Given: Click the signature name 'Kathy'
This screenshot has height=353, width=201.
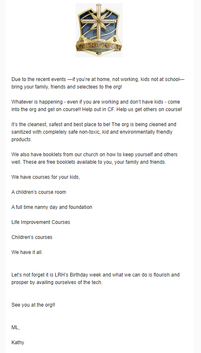Looking at the screenshot, I should pyautogui.click(x=18, y=343).
